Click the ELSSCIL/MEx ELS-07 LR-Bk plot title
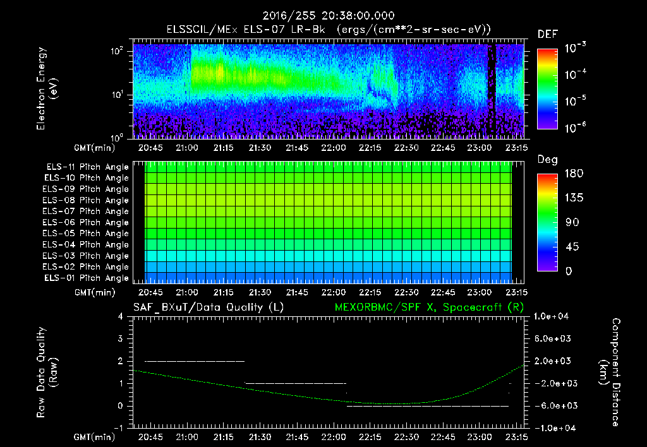647x447 pixels. [329, 30]
